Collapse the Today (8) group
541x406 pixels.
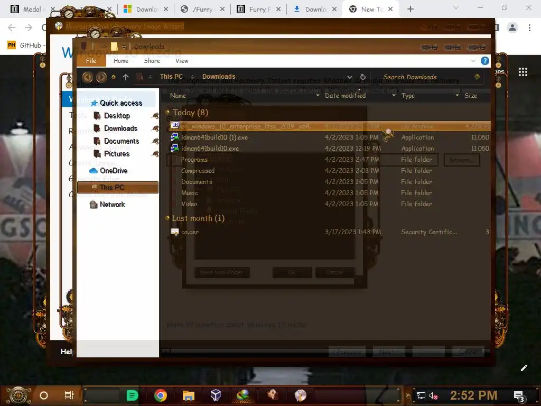[167, 112]
